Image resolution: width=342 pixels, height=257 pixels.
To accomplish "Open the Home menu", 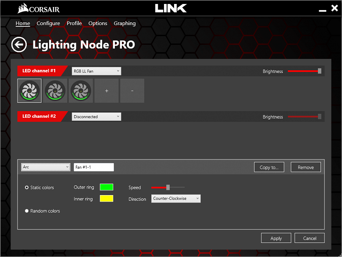I will click(x=23, y=23).
